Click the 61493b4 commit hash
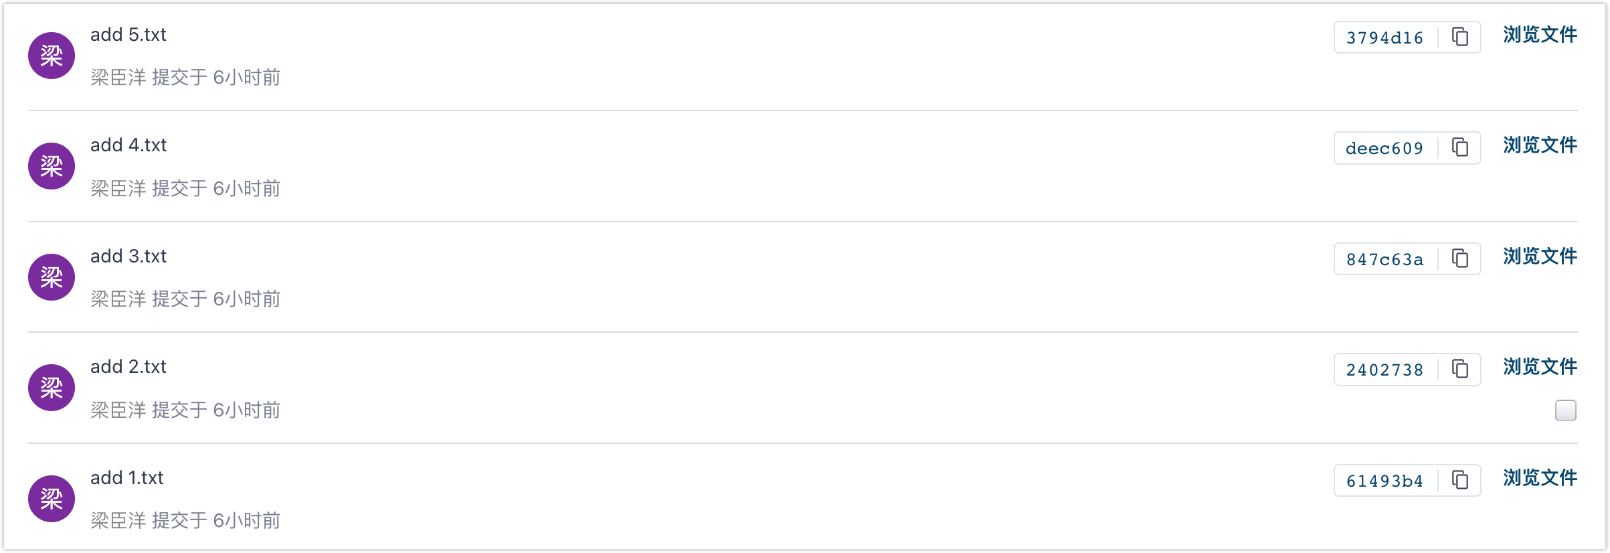The image size is (1610, 553). (1384, 481)
